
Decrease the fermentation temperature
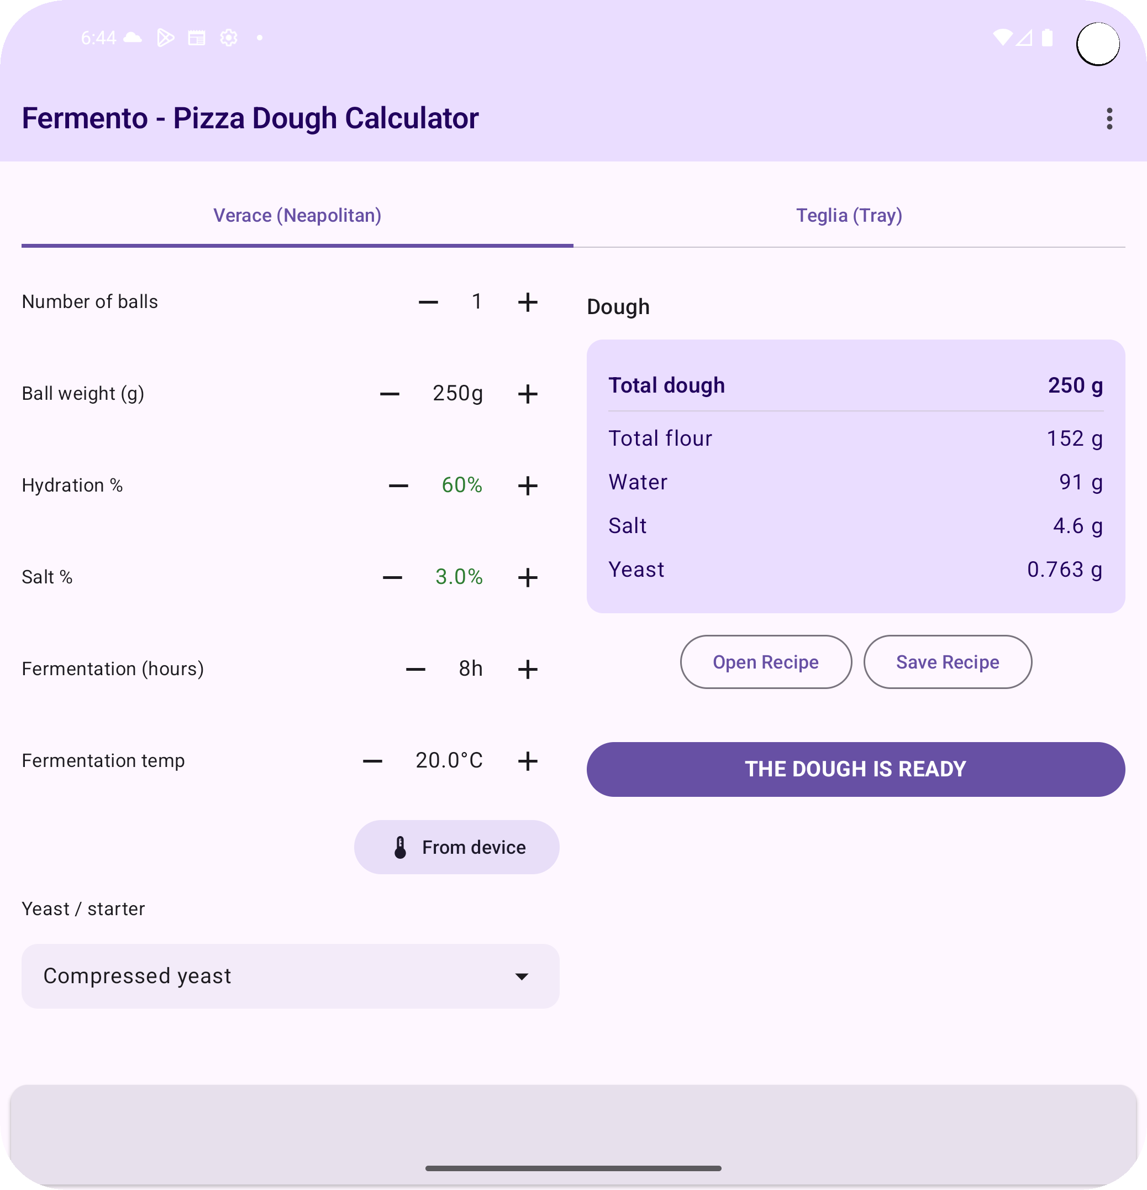tap(371, 760)
